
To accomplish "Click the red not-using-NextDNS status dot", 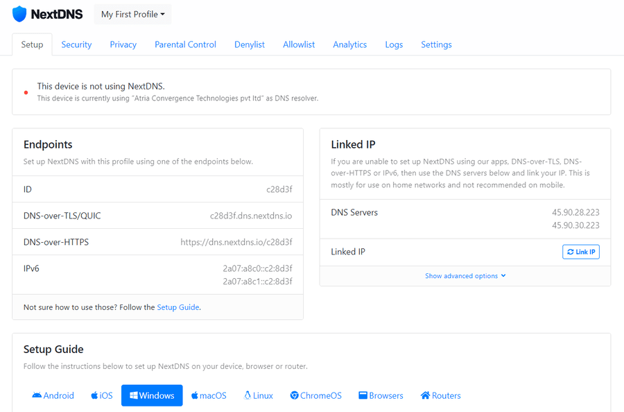I will 26,92.
